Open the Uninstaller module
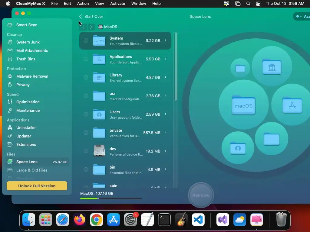This screenshot has width=310, height=232. [x=26, y=127]
